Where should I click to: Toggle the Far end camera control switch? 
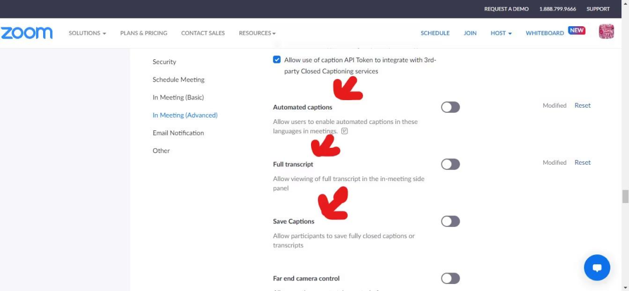click(450, 278)
